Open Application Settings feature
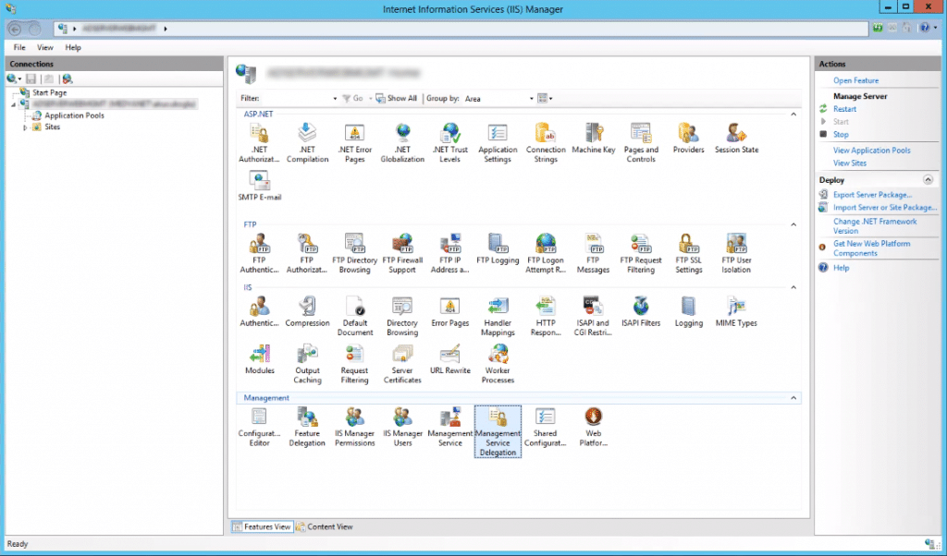Viewport: 947px width, 556px height. coord(498,143)
